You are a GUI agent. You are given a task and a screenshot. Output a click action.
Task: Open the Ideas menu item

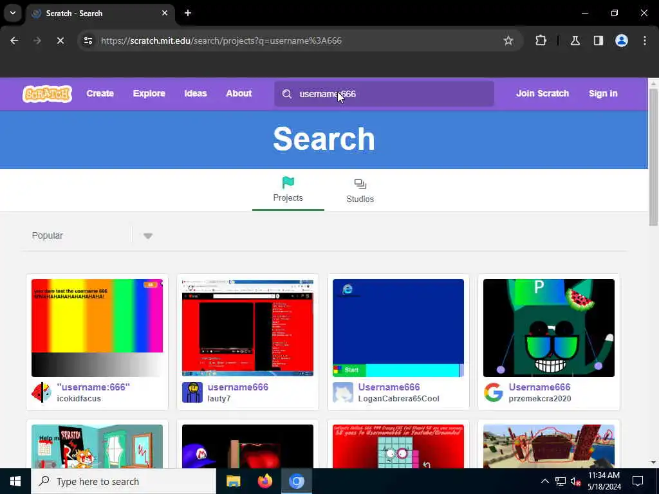(x=196, y=94)
